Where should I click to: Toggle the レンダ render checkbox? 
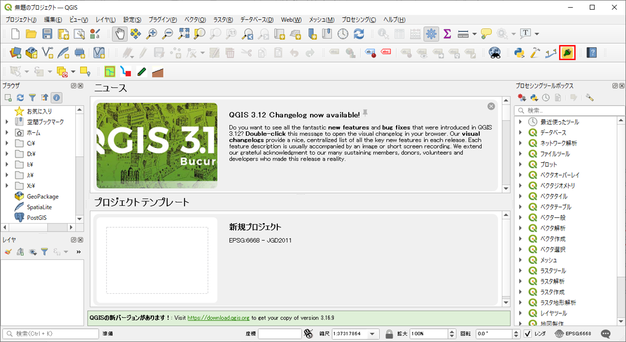[528, 334]
